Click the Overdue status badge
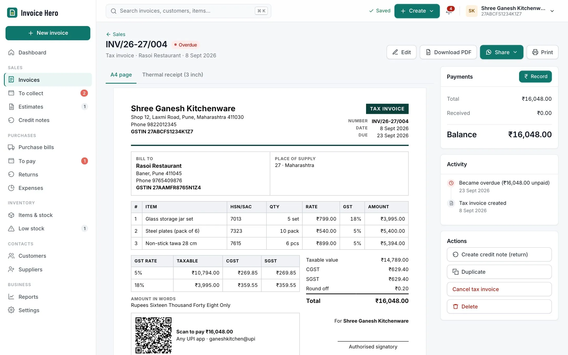Screen dimensions: 568x355 point(186,45)
